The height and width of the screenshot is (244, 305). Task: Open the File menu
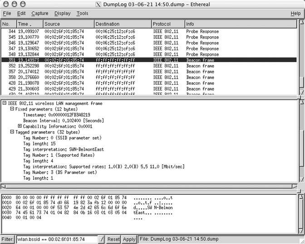pyautogui.click(x=7, y=14)
